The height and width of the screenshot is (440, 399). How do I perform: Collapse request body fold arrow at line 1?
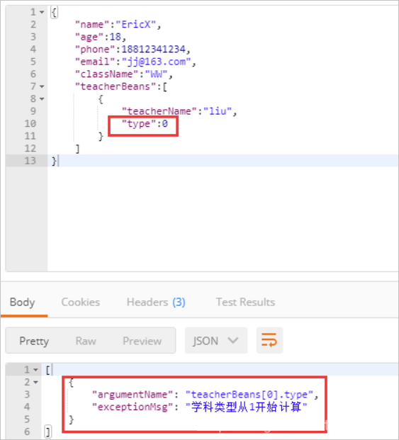point(42,12)
